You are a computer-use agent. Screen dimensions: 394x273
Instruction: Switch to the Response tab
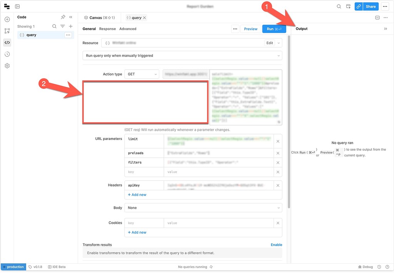(x=107, y=28)
